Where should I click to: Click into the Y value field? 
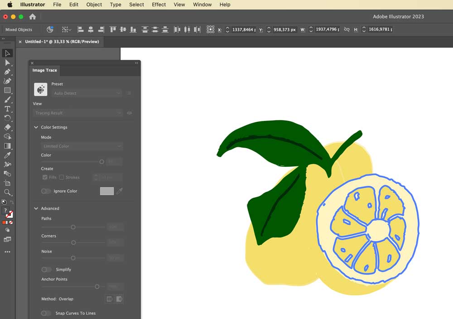(285, 29)
